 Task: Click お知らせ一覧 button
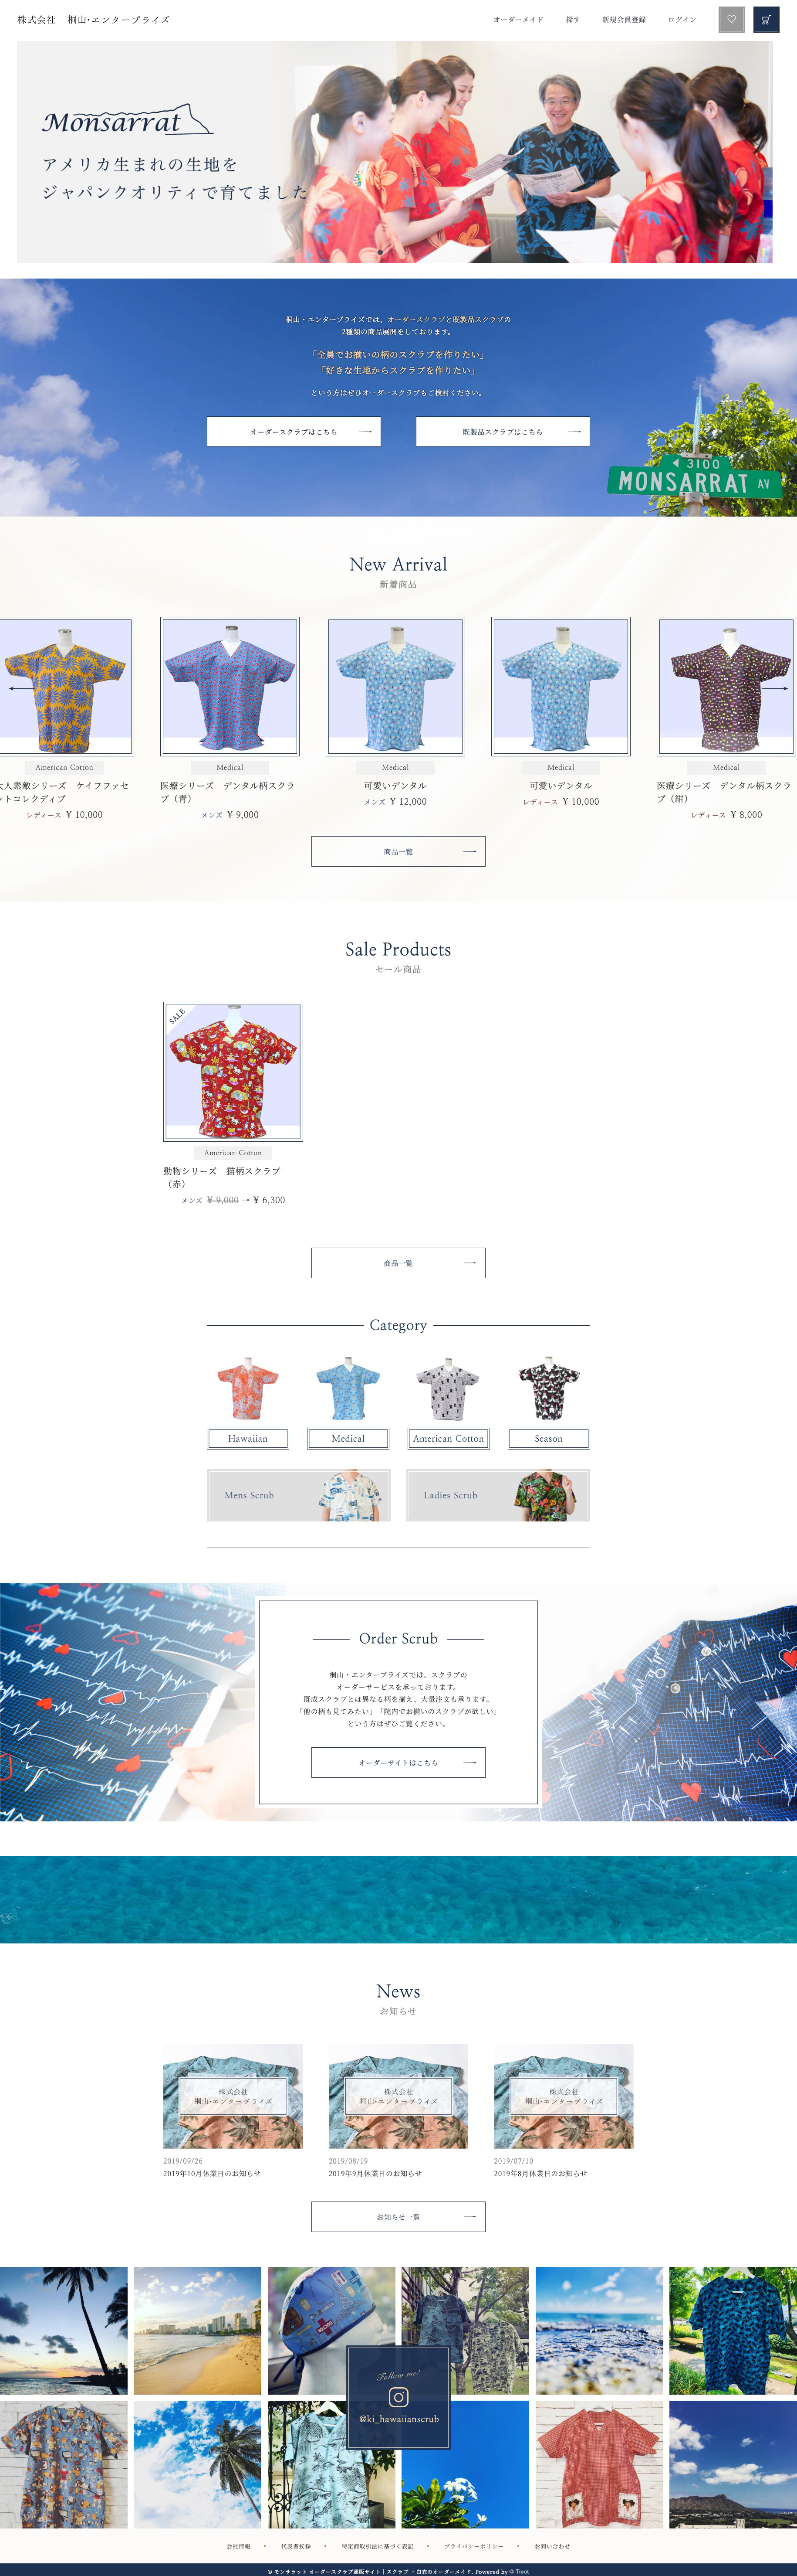(398, 2216)
